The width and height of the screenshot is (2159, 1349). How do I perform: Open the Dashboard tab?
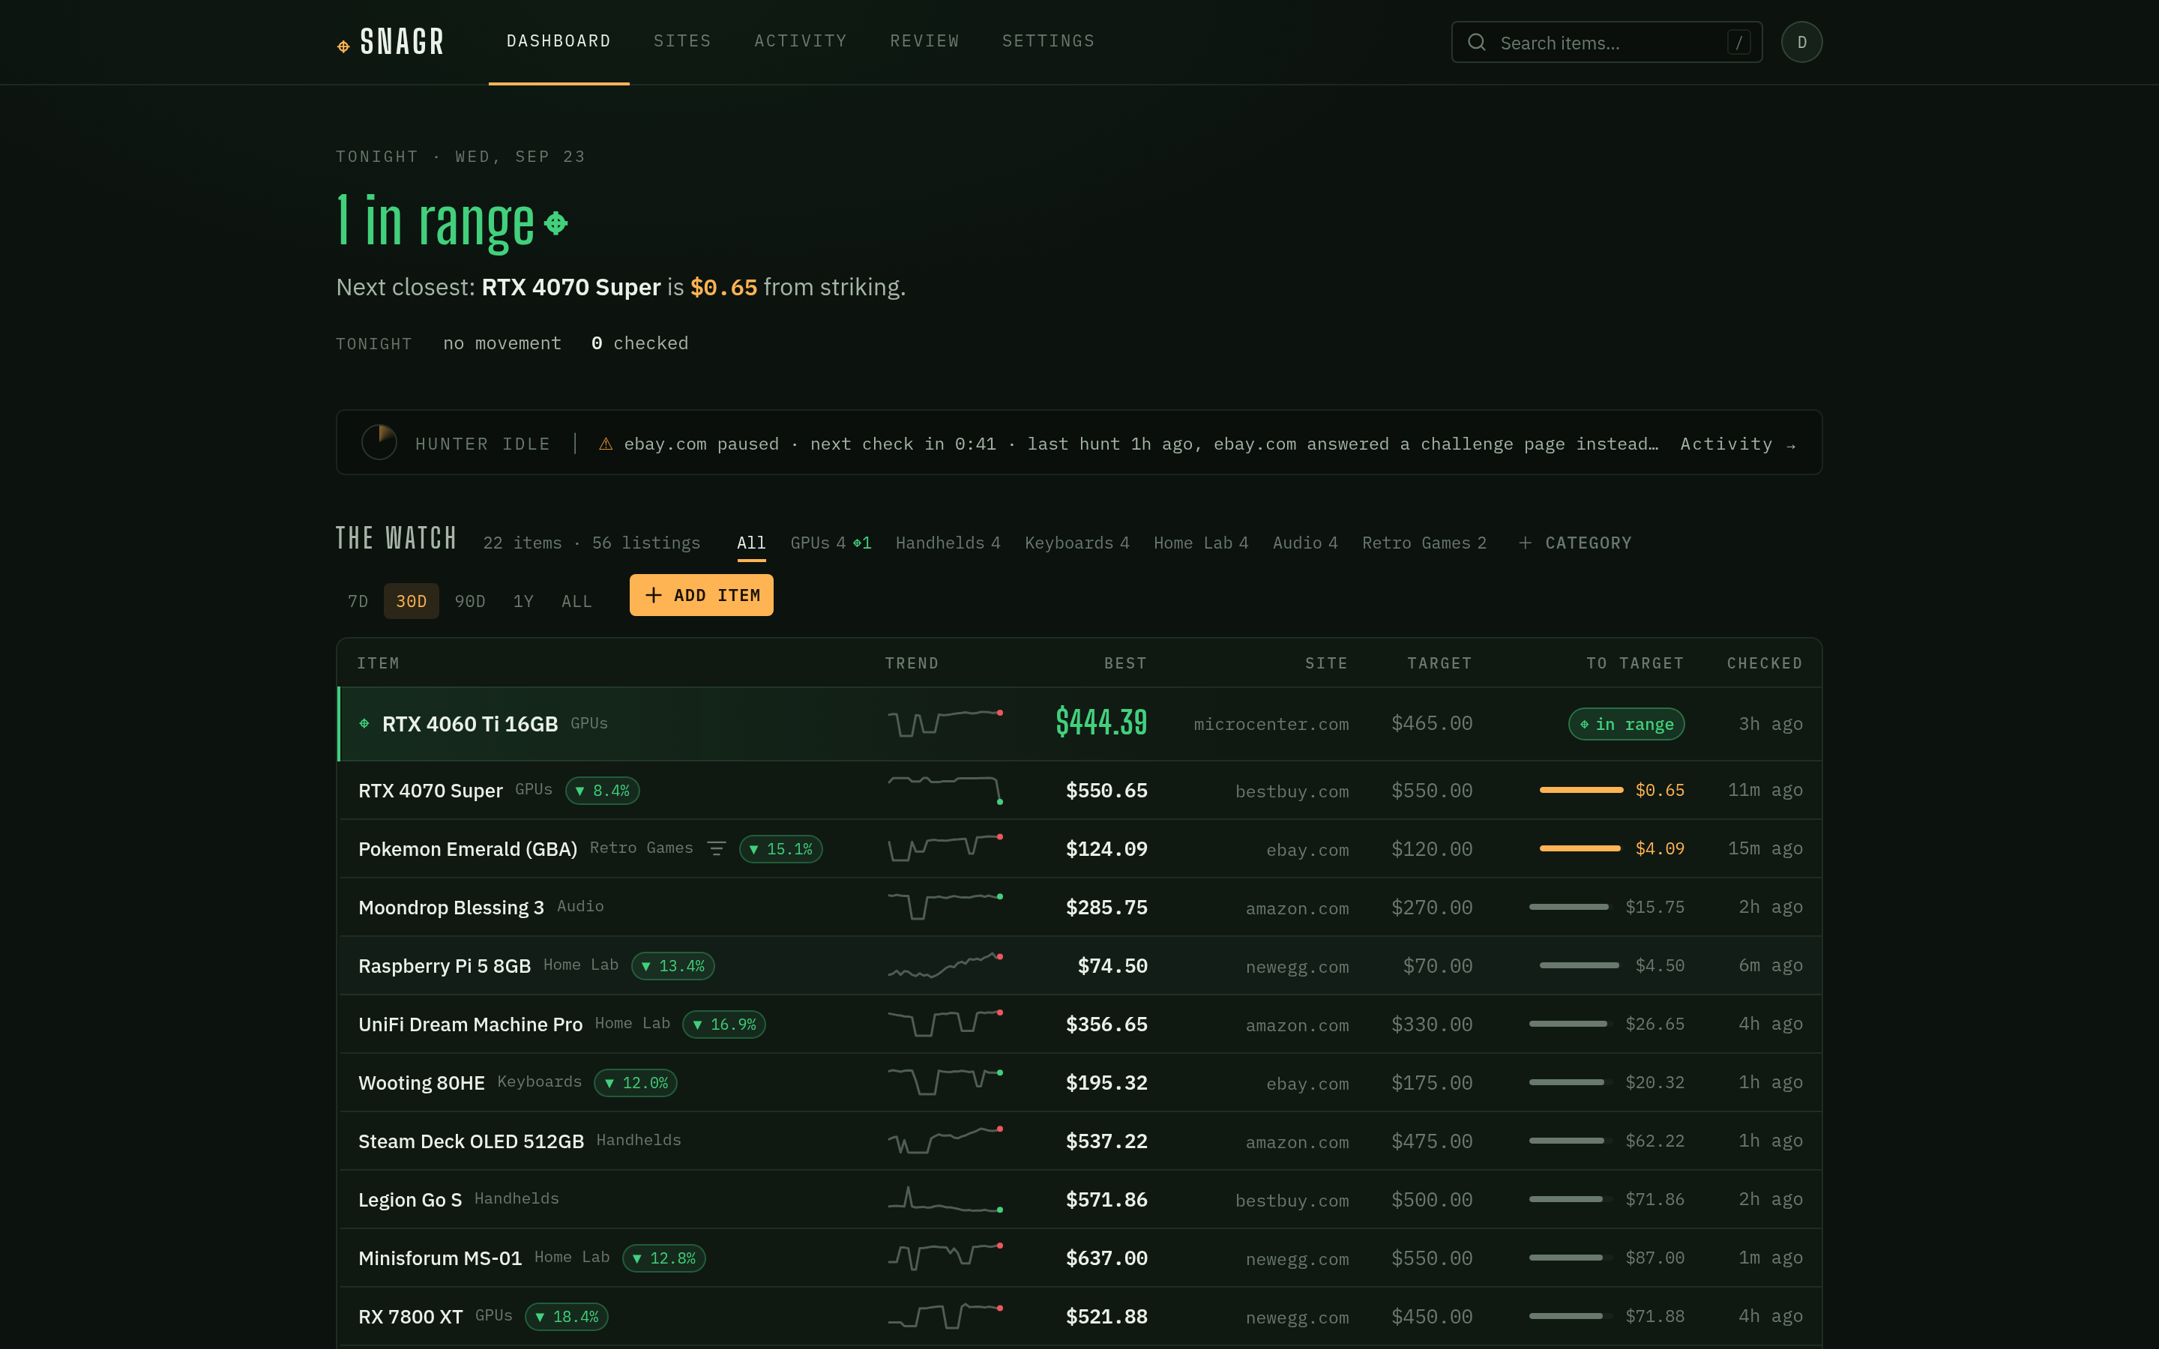click(x=558, y=41)
